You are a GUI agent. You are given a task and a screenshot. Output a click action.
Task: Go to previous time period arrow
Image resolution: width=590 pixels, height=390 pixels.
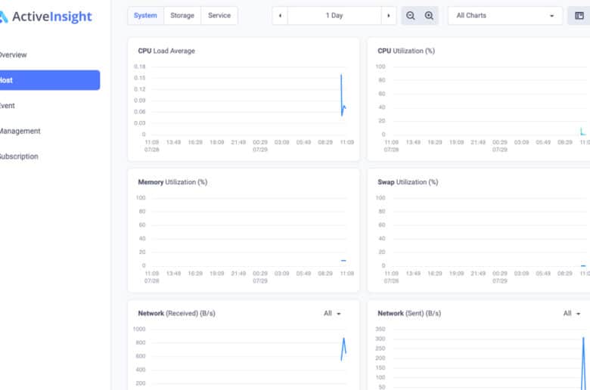(280, 16)
